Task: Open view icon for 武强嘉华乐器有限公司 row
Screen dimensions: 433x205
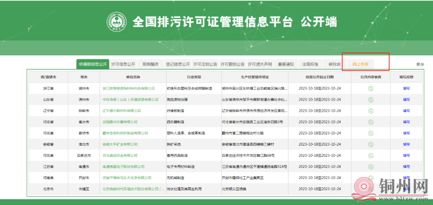Action: (370, 122)
